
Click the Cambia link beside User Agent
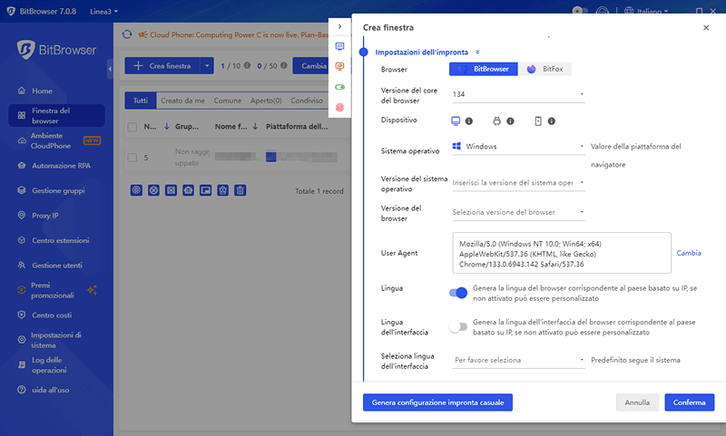[689, 253]
